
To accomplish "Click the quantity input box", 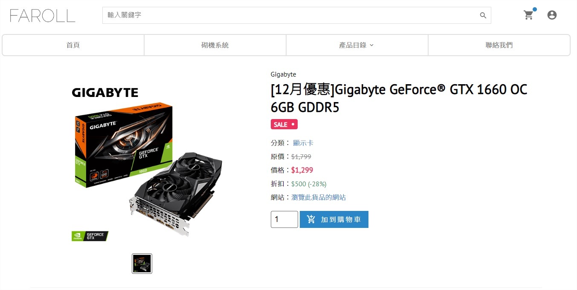I will 284,219.
